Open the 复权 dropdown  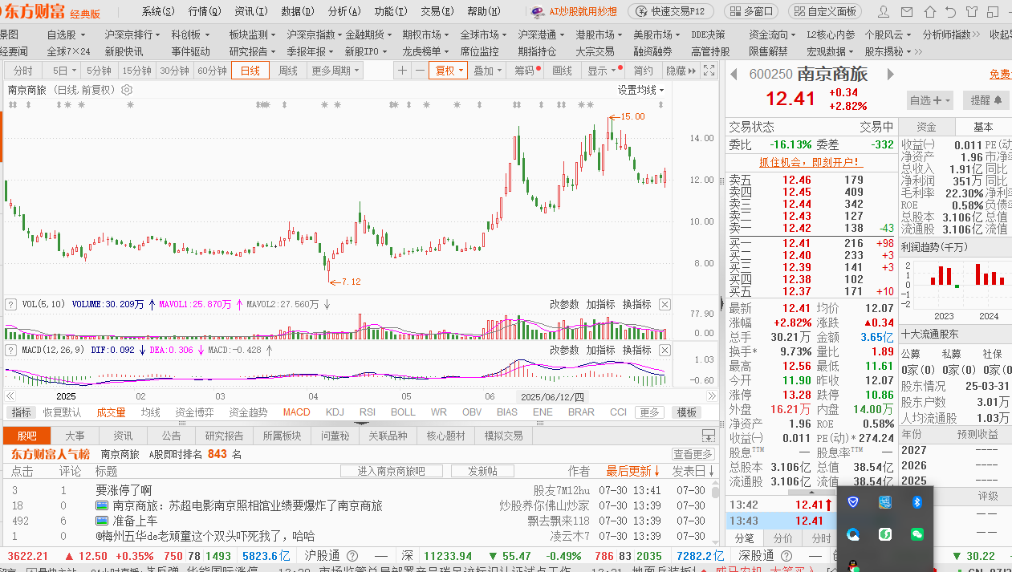pyautogui.click(x=448, y=70)
